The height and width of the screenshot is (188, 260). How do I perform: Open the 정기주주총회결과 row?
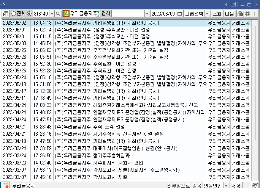tap(127, 155)
